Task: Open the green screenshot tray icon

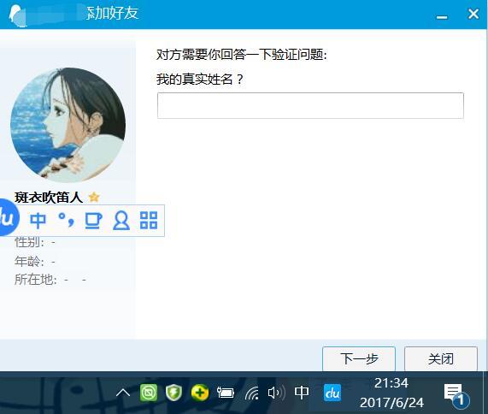Action: tap(149, 393)
